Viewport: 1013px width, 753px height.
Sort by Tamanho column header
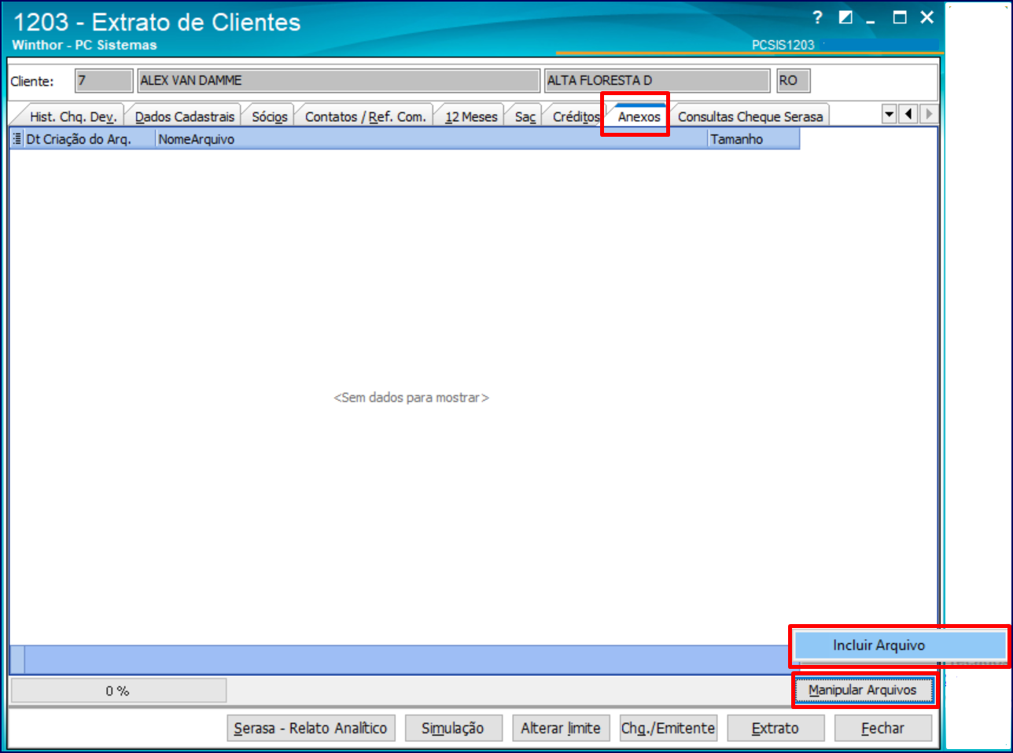753,139
